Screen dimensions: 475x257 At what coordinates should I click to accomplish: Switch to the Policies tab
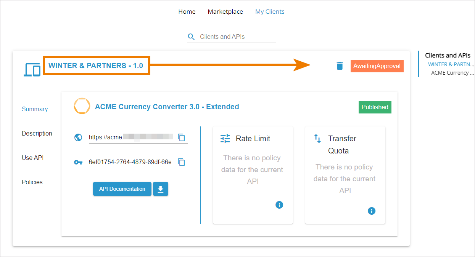pyautogui.click(x=32, y=182)
